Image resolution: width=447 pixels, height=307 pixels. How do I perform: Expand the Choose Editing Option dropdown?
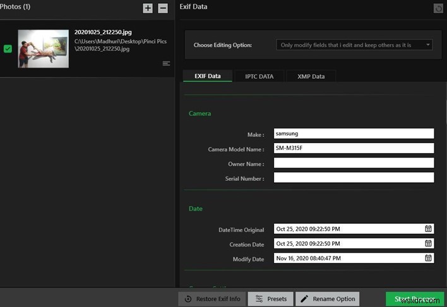tap(354, 45)
